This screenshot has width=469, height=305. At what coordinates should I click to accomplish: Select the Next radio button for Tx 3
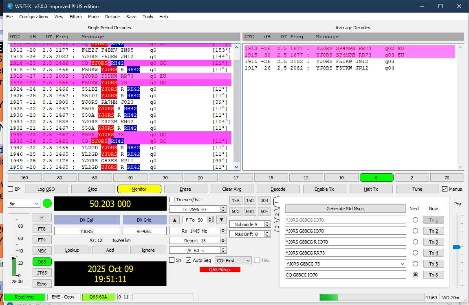tap(415, 242)
